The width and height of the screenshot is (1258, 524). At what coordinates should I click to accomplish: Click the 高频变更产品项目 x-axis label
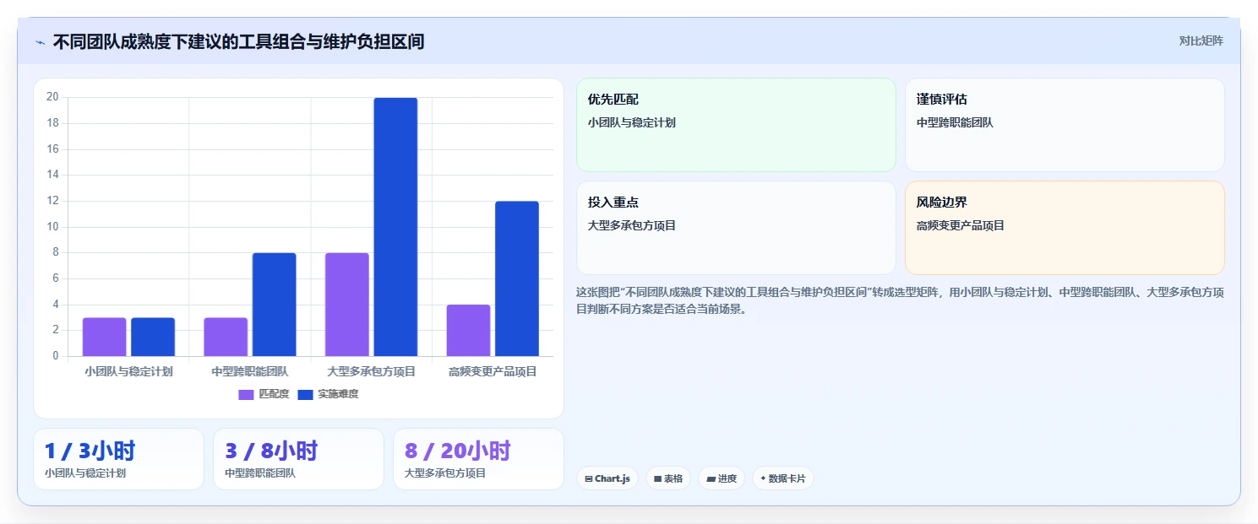click(493, 371)
